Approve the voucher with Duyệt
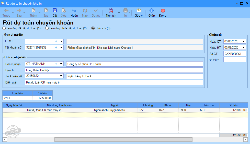The width and height of the screenshot is (250, 144). tap(96, 13)
